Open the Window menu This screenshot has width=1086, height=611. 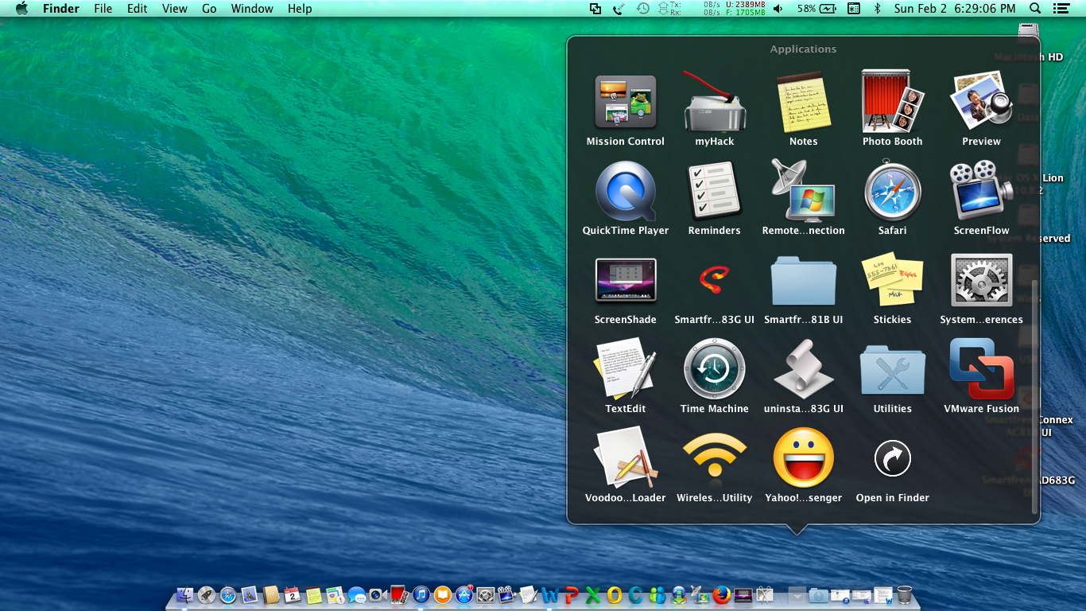(251, 9)
